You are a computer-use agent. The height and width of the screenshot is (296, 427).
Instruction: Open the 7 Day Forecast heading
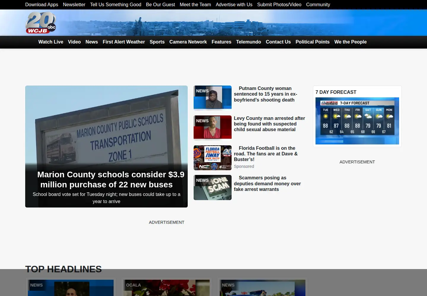pos(336,92)
